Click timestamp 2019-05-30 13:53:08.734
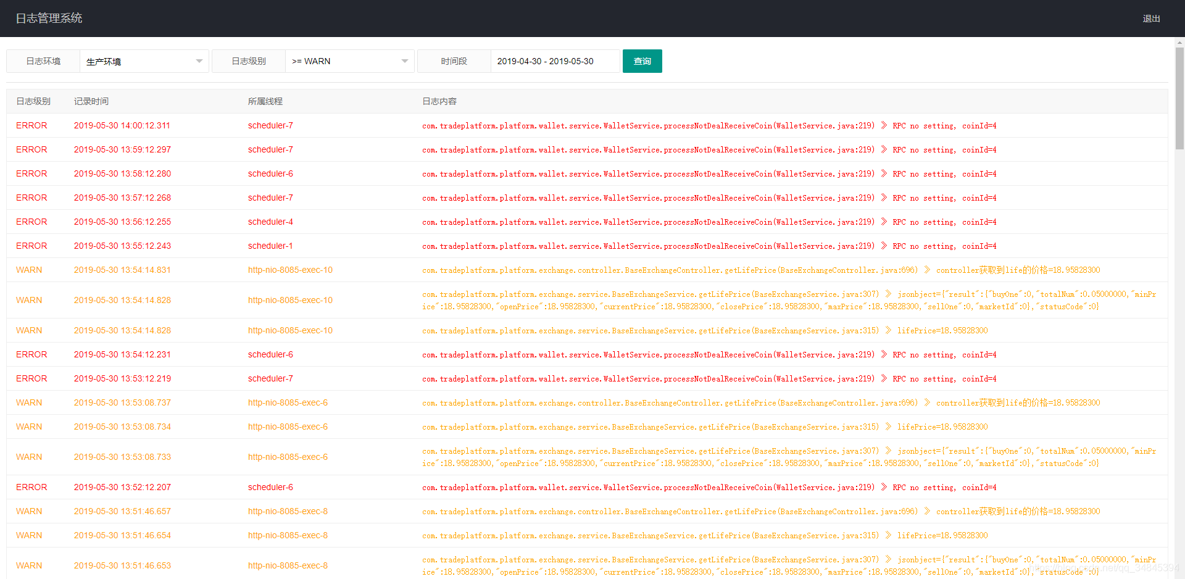This screenshot has width=1185, height=579. pos(122,427)
